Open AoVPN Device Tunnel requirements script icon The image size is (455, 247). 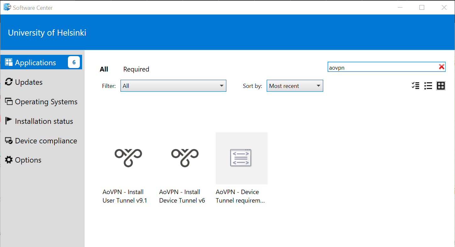241,158
